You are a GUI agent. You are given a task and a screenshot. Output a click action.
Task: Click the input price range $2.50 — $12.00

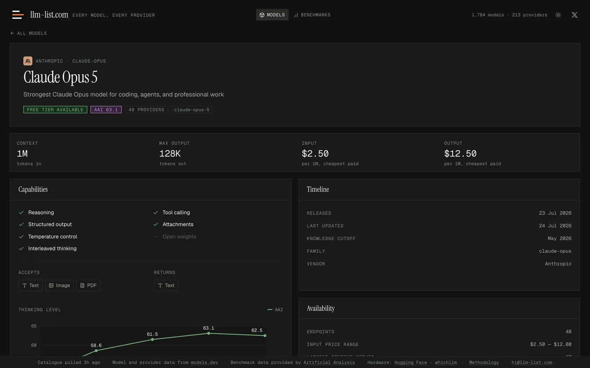[x=551, y=345]
